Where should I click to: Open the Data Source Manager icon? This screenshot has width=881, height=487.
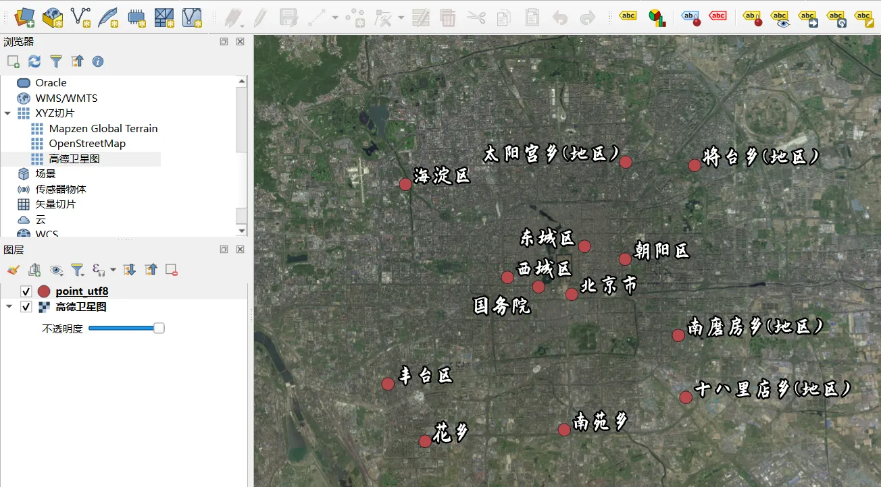pos(24,17)
